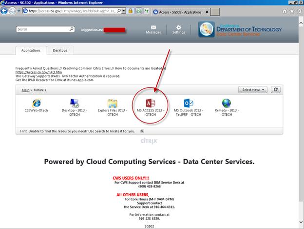Image resolution: width=304 pixels, height=229 pixels.
Task: Dismiss the search hint message
Action: pos(142,131)
